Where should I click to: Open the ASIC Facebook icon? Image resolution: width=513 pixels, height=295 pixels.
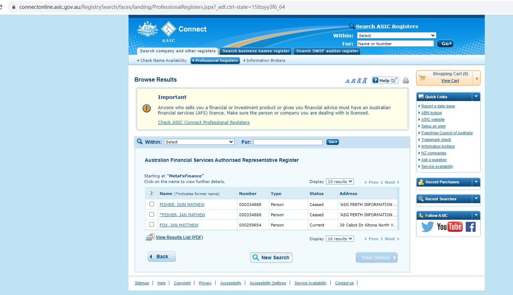coord(471,226)
